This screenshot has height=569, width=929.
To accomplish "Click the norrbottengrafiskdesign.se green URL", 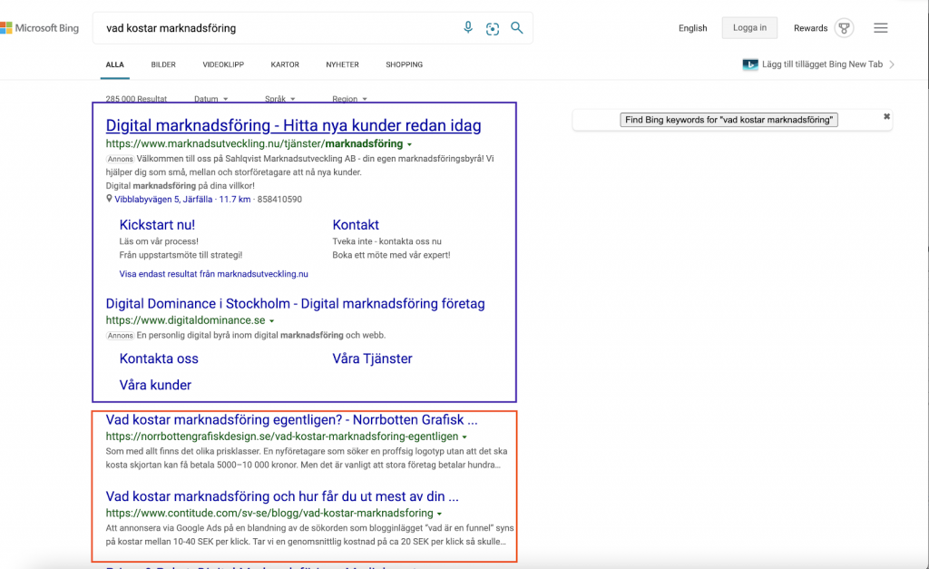I will [282, 437].
